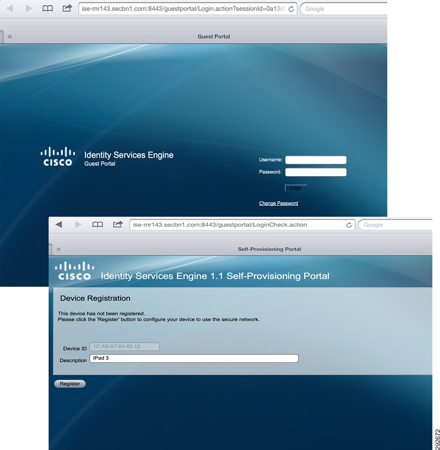Reload the LoginCheck.action page

(x=349, y=225)
